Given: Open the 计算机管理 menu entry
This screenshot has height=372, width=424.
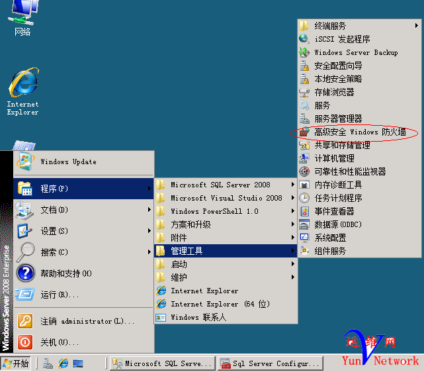Looking at the screenshot, I should (x=359, y=158).
